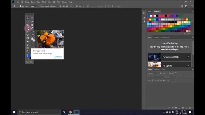Viewport: 205px width, 115px height.
Task: Open the Filter menu
Action: (x=49, y=2)
